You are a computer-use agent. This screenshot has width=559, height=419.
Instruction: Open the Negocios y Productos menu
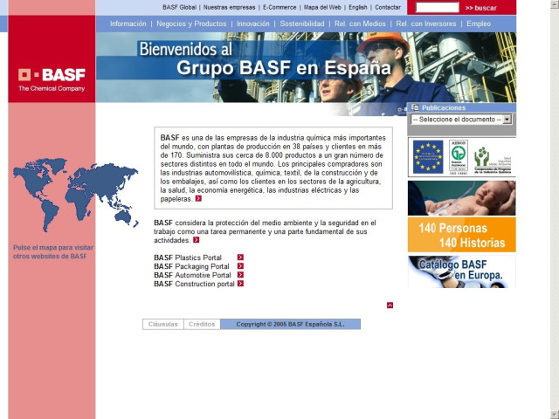coord(191,24)
